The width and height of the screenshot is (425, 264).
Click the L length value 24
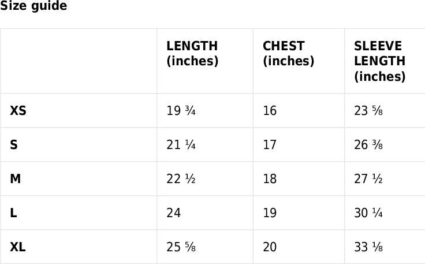(x=174, y=213)
